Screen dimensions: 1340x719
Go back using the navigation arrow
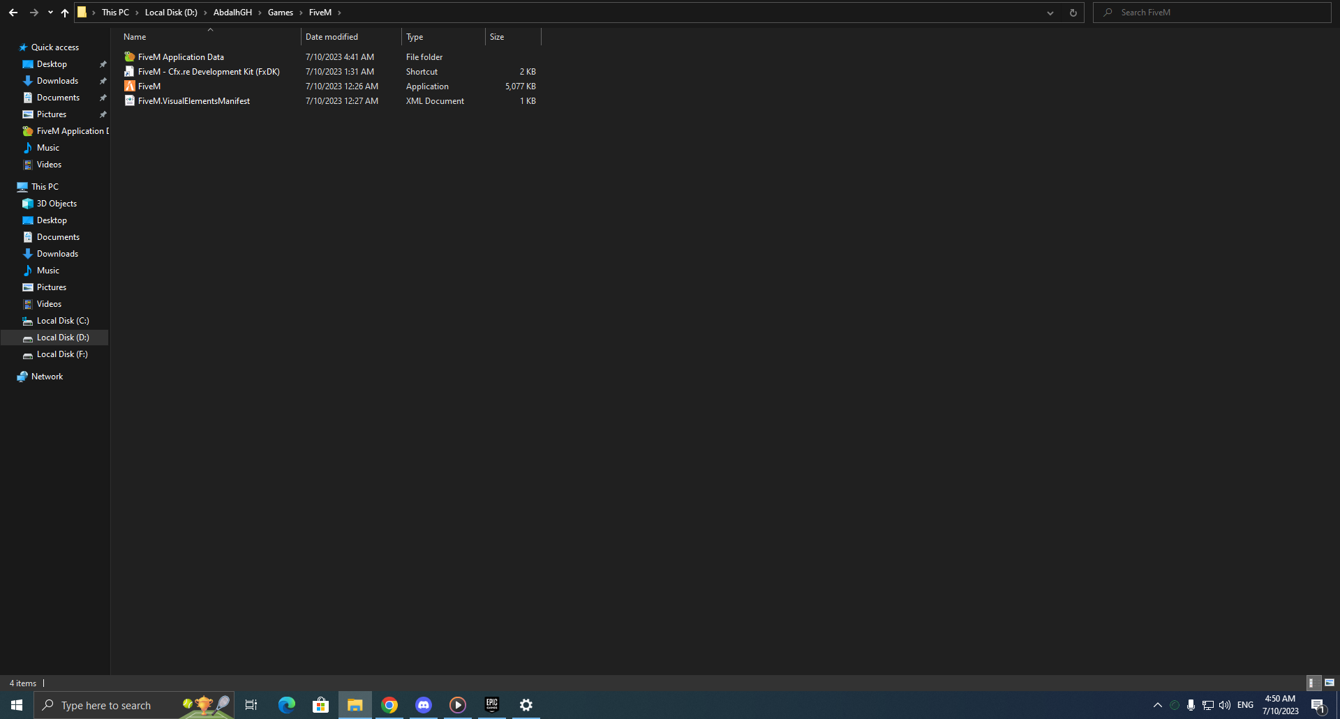tap(13, 12)
